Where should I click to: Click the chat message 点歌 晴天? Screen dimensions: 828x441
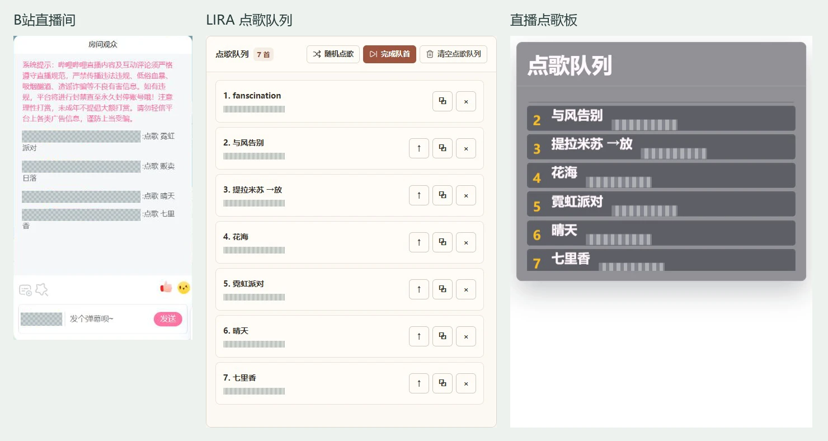(x=98, y=196)
